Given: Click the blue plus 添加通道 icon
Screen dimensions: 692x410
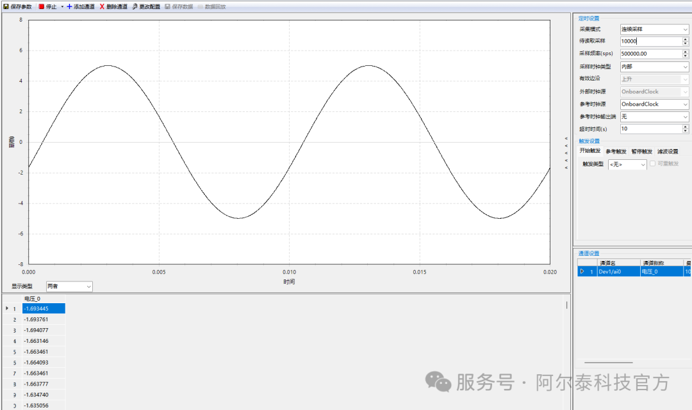Looking at the screenshot, I should [69, 6].
